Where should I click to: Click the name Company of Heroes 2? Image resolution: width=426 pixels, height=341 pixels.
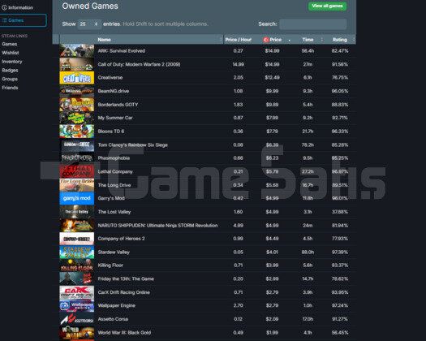121,239
